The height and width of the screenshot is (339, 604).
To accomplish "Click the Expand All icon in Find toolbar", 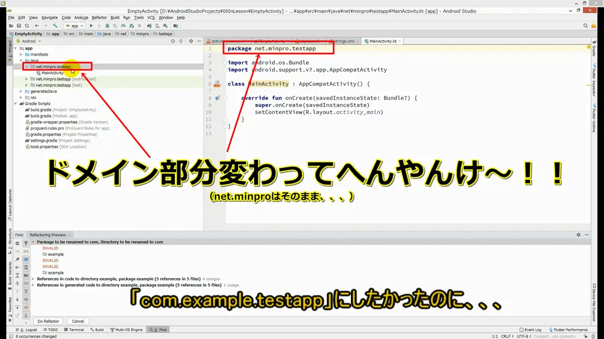I will point(17,275).
